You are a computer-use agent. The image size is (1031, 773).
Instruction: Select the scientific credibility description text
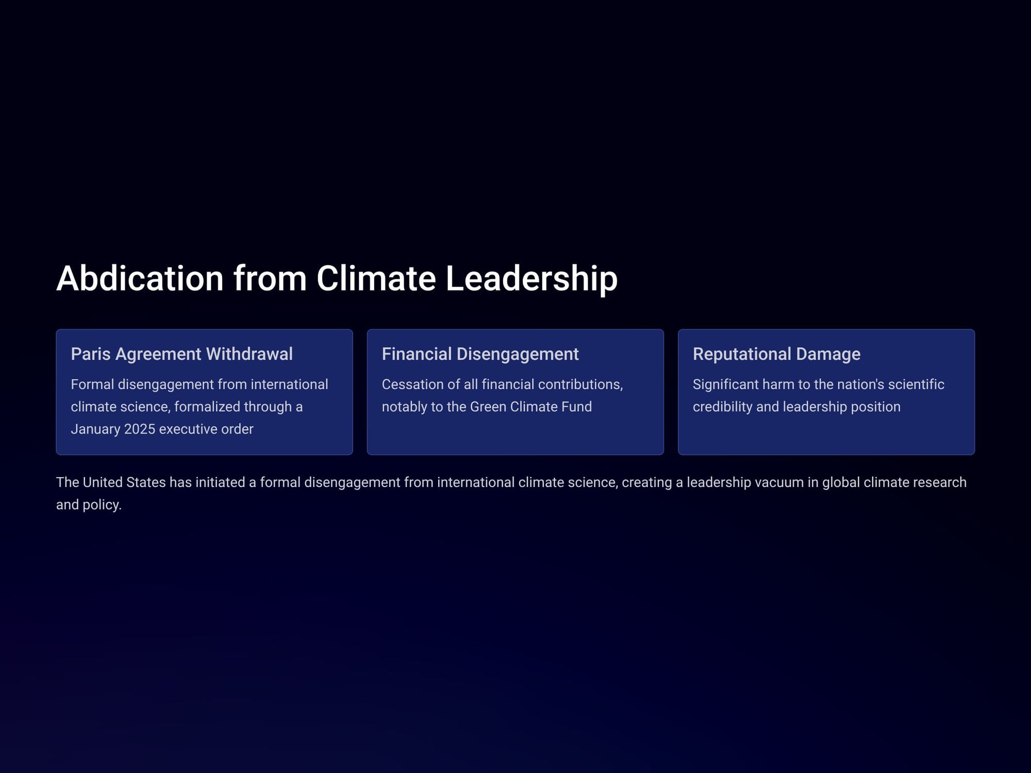pyautogui.click(x=818, y=395)
